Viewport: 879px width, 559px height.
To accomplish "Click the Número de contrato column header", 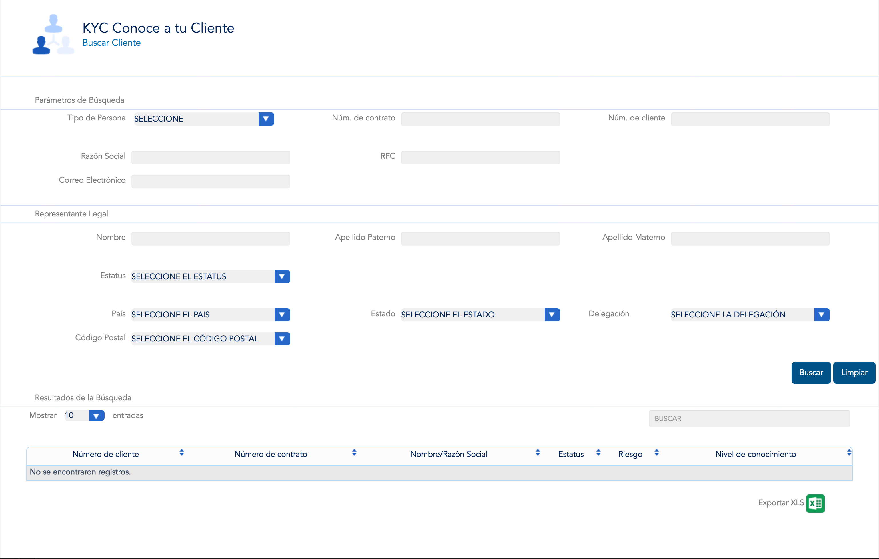I will click(x=271, y=454).
